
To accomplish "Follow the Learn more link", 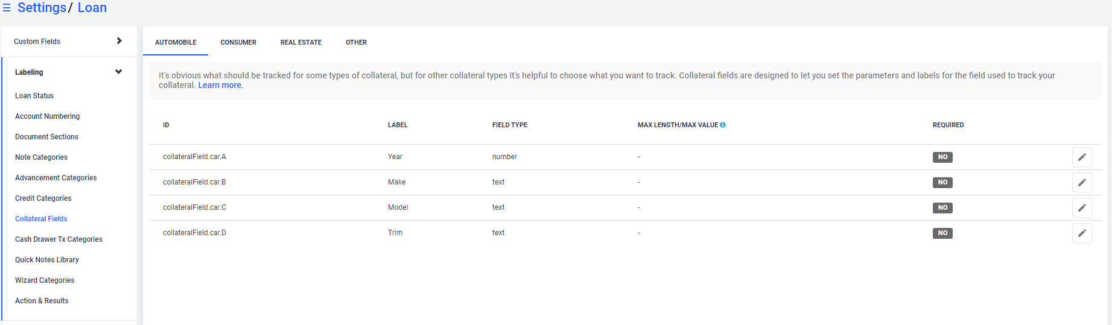I will pyautogui.click(x=220, y=85).
